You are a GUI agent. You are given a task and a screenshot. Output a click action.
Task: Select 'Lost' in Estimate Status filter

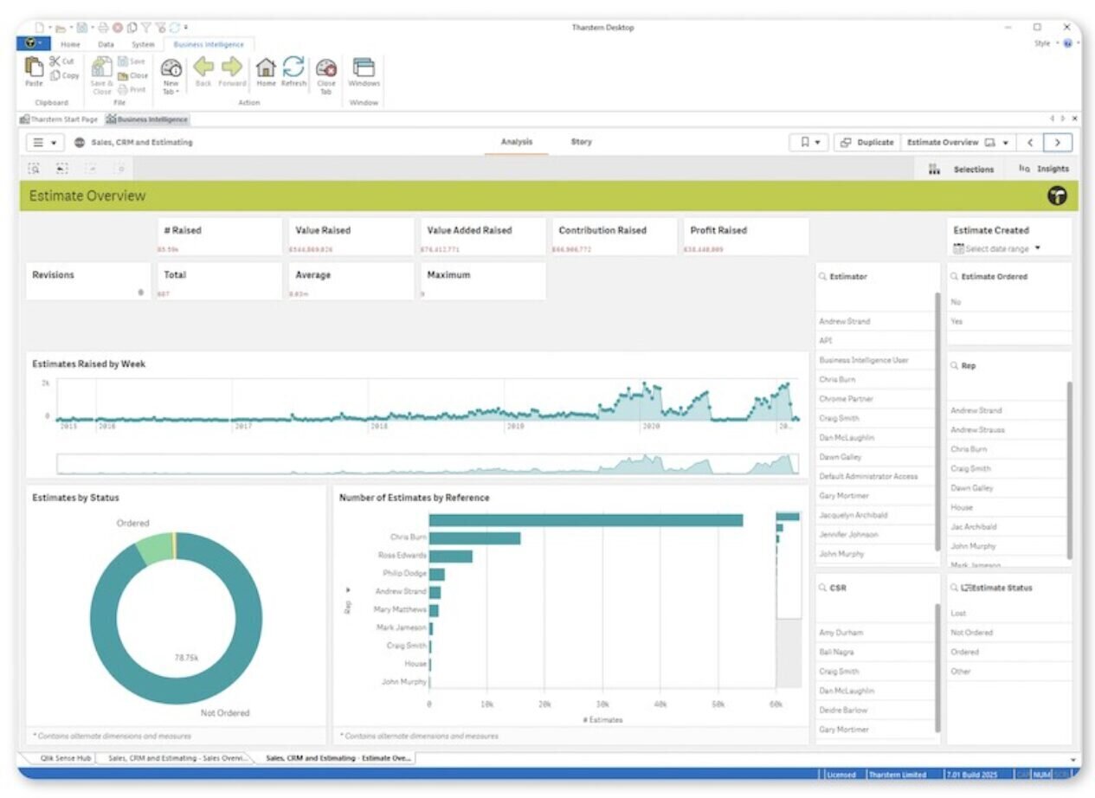958,613
